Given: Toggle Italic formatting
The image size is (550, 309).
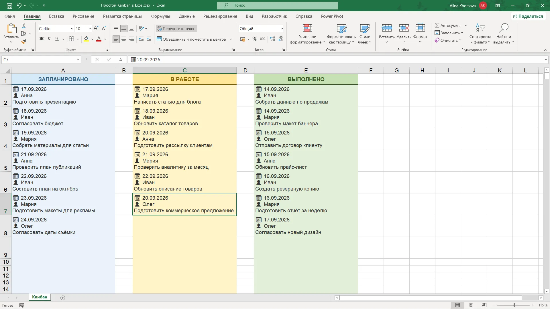Looking at the screenshot, I should coord(49,39).
